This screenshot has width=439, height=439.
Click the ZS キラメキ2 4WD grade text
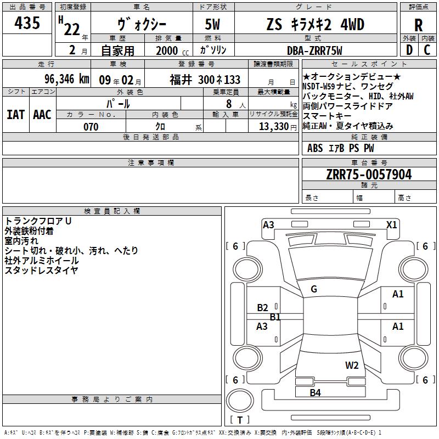click(x=314, y=25)
